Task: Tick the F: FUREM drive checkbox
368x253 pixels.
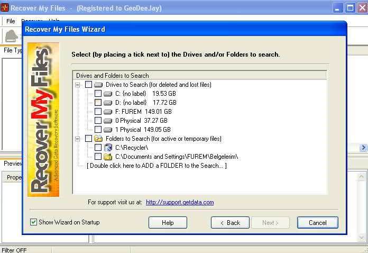Action: pyautogui.click(x=98, y=111)
